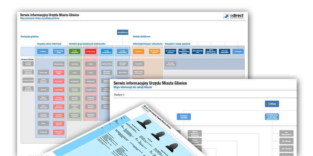Click the Poziom 1 heading
This screenshot has height=156, width=313.
pyautogui.click(x=119, y=95)
